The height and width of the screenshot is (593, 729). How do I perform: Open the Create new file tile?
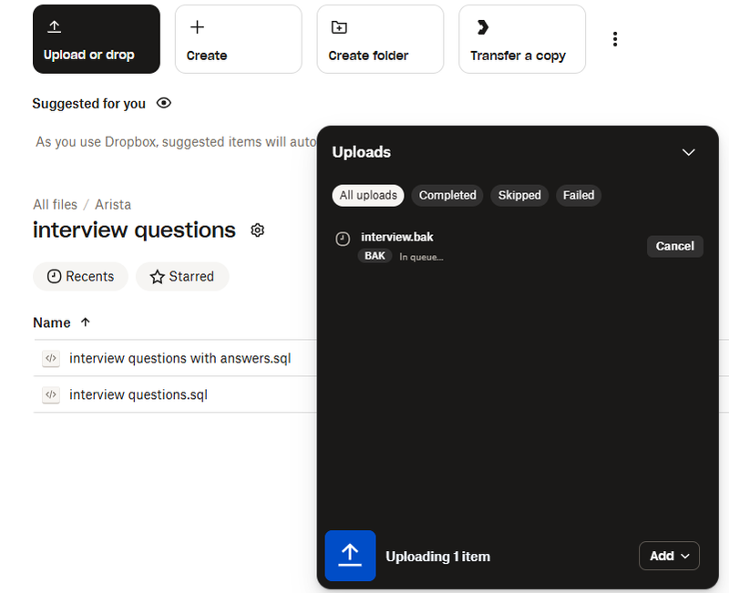(238, 39)
